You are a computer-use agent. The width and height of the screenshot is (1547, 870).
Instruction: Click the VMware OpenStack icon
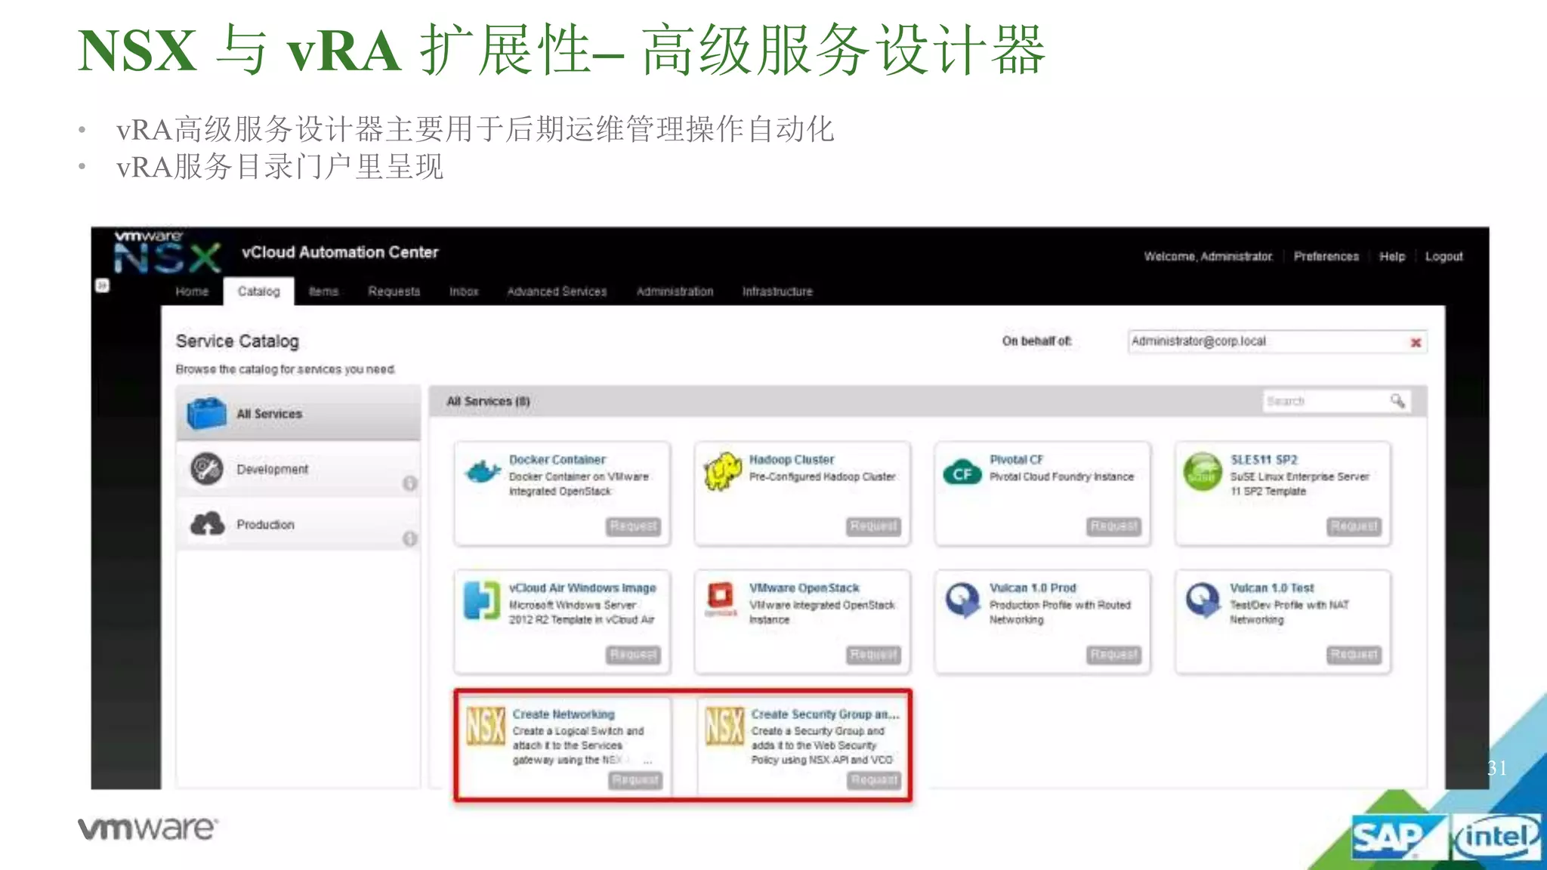coord(721,598)
